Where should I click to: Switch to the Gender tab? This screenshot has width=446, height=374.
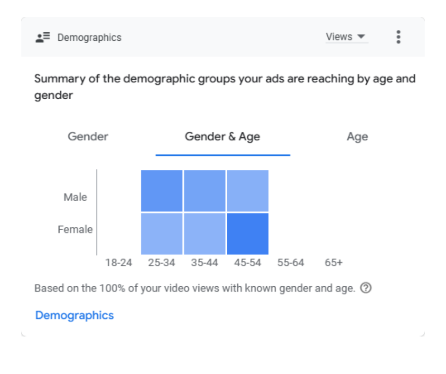click(88, 137)
